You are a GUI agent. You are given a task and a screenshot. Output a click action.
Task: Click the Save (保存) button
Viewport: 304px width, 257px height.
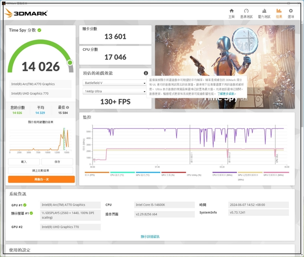point(57,162)
